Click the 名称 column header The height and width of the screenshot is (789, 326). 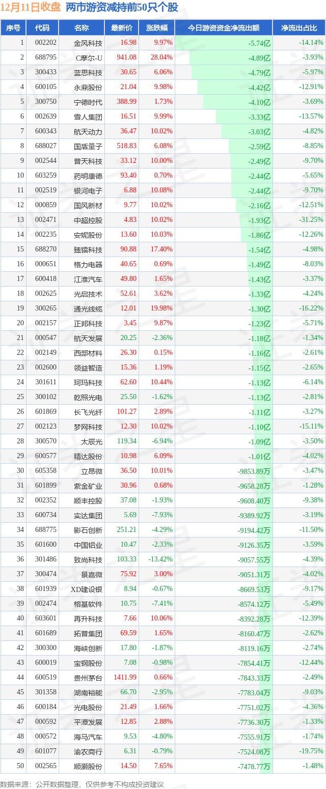point(81,28)
